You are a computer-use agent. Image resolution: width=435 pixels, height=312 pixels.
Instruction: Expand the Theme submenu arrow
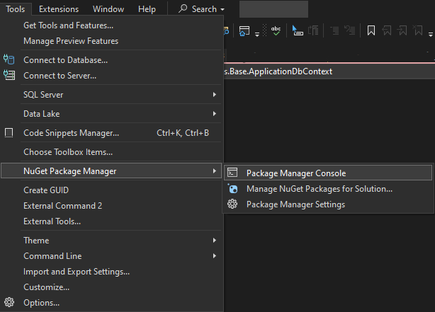point(215,241)
